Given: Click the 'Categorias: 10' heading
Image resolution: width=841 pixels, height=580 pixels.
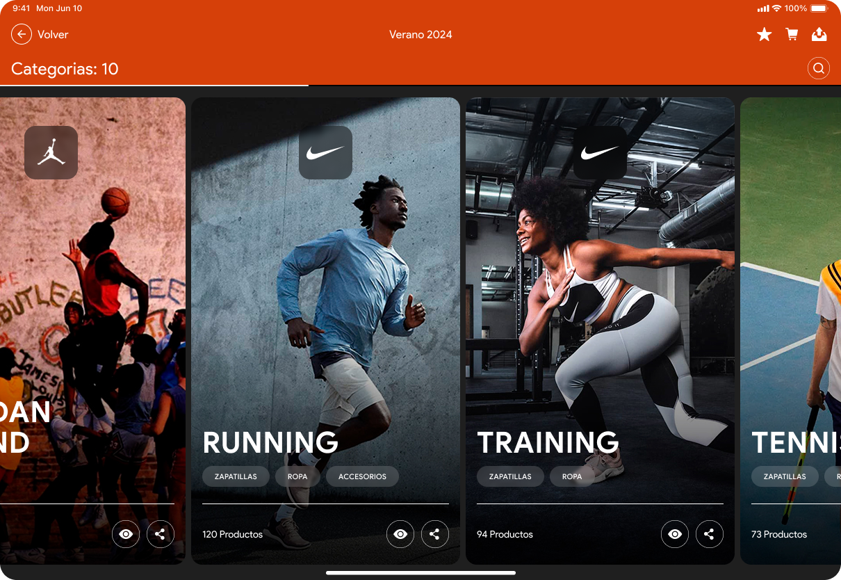Looking at the screenshot, I should point(65,69).
